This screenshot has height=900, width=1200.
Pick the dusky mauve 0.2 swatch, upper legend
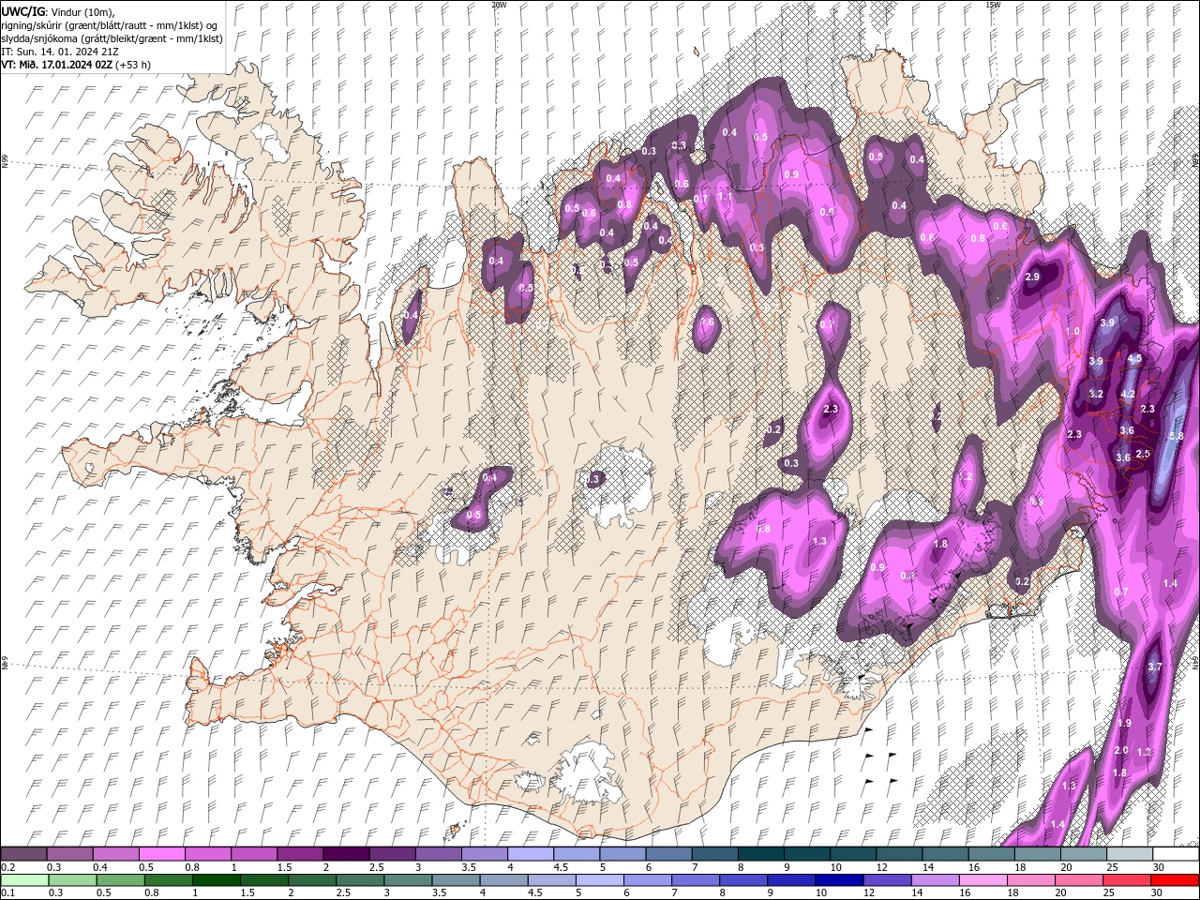[23, 854]
